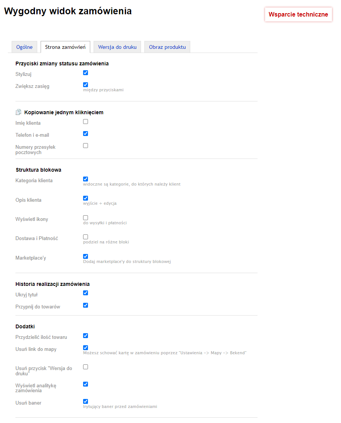The width and height of the screenshot is (341, 423).
Task: Disable Zwiększ zasięg option
Action: (85, 85)
